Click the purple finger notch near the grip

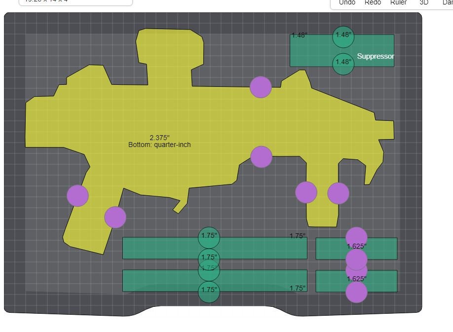(x=115, y=217)
